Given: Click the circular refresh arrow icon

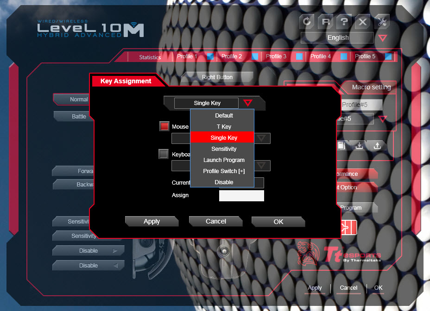Looking at the screenshot, I should [307, 21].
